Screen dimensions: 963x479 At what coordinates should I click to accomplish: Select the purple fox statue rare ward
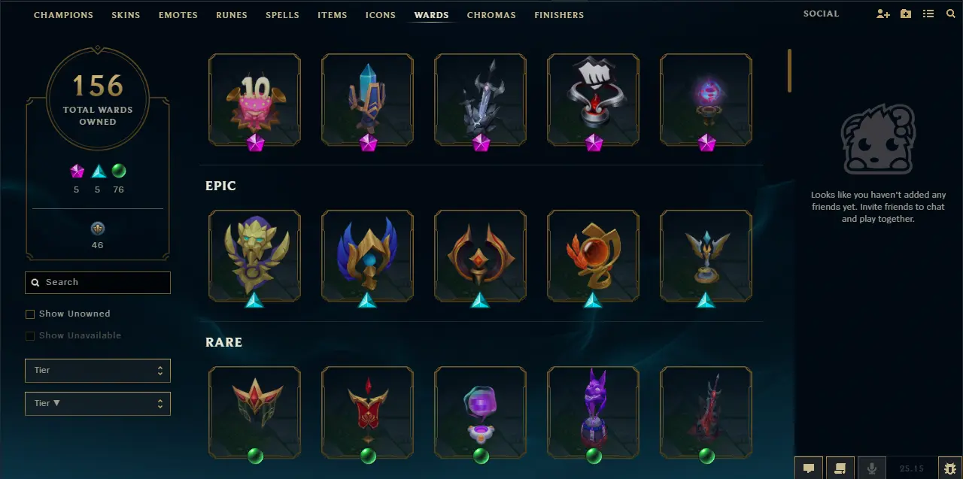tap(593, 412)
